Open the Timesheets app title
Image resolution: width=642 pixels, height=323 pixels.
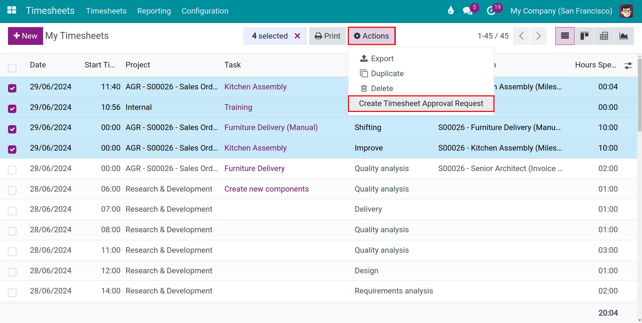pos(50,11)
